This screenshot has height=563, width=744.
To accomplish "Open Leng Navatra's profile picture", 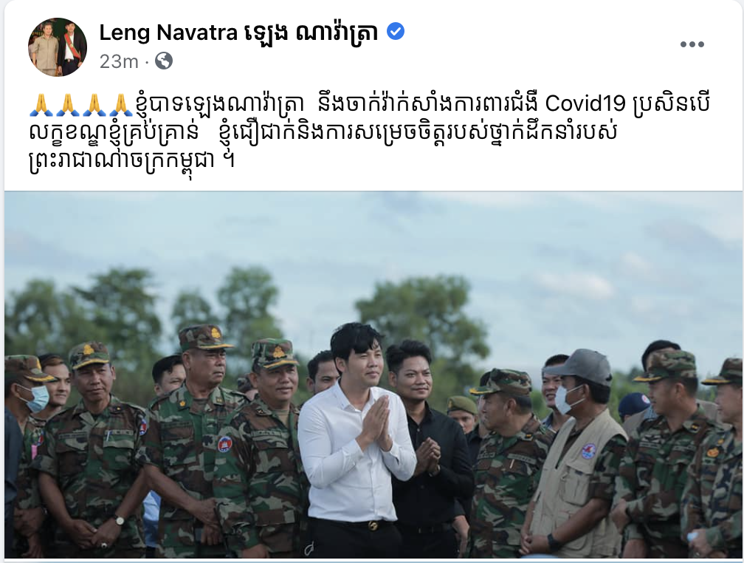I will [58, 47].
